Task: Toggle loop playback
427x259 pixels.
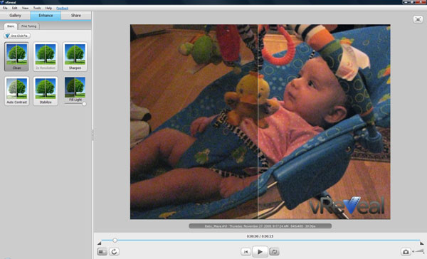Action: [x=274, y=252]
